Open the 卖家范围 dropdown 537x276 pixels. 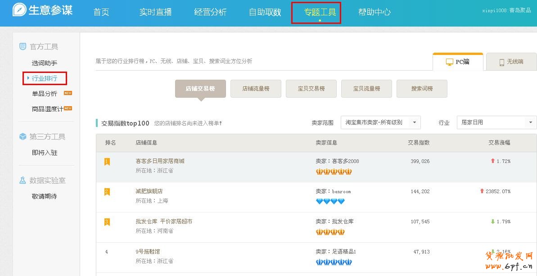pyautogui.click(x=380, y=122)
